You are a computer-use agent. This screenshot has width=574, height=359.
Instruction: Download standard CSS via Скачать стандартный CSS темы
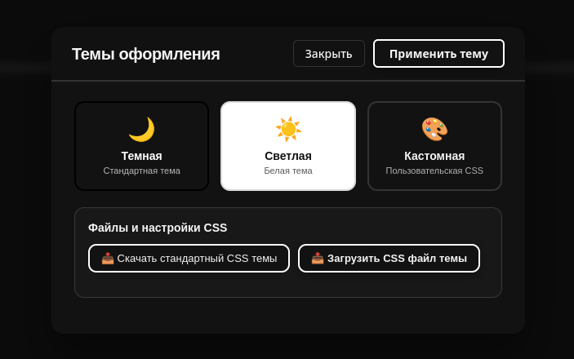click(189, 259)
